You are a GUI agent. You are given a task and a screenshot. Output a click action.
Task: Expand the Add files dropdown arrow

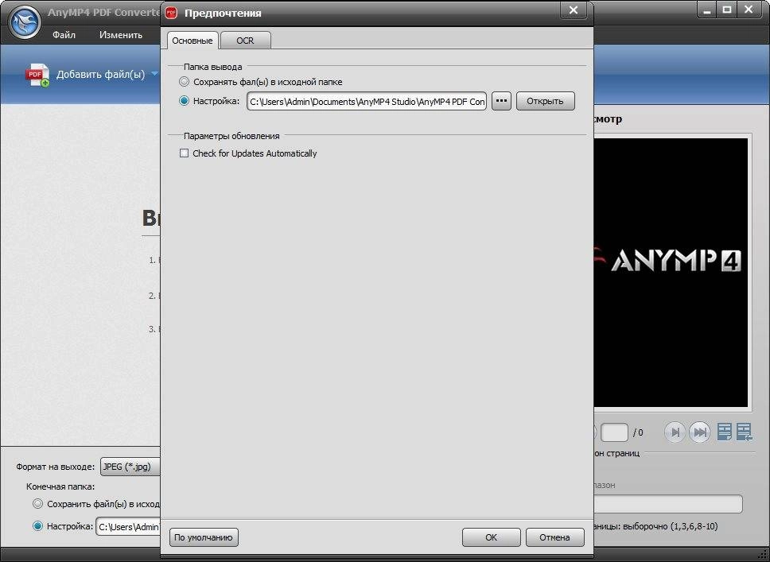click(x=154, y=74)
